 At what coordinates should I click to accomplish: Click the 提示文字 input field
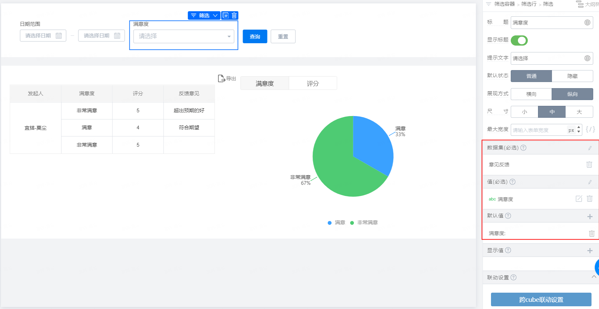tap(552, 58)
